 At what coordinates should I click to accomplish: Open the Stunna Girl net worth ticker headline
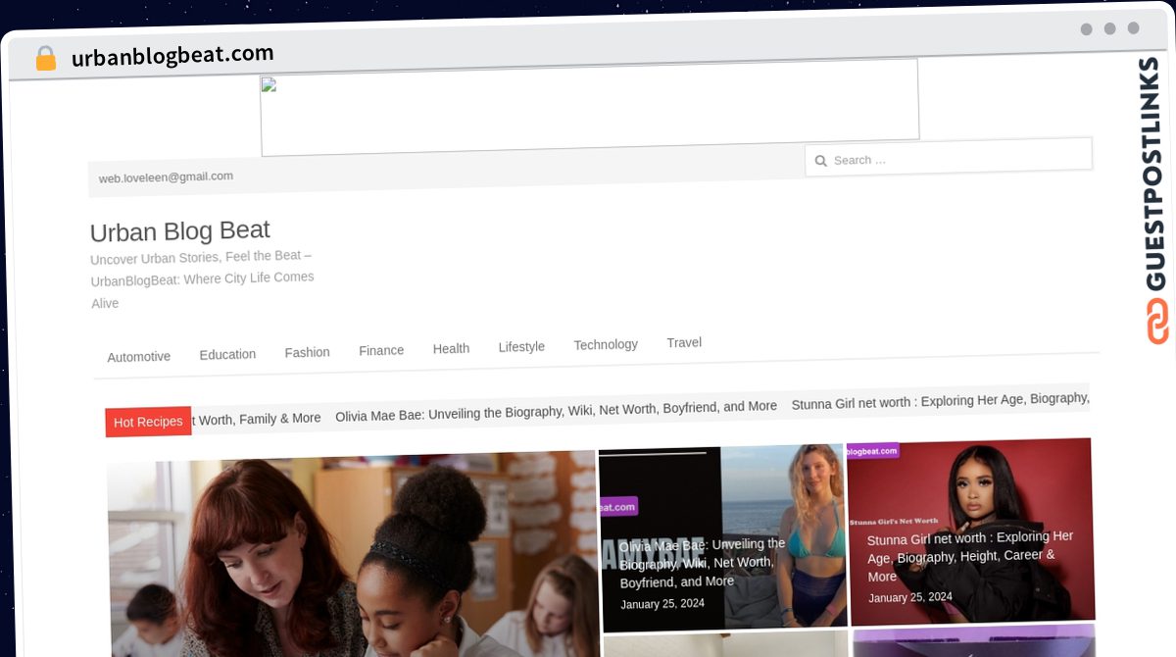940,401
